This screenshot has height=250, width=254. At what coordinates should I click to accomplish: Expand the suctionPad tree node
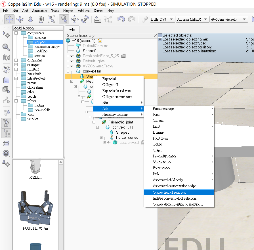(x=105, y=142)
